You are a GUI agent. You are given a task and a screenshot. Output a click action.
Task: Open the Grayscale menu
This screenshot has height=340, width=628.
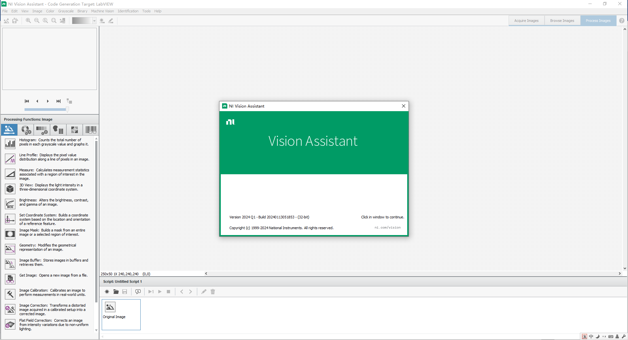66,11
